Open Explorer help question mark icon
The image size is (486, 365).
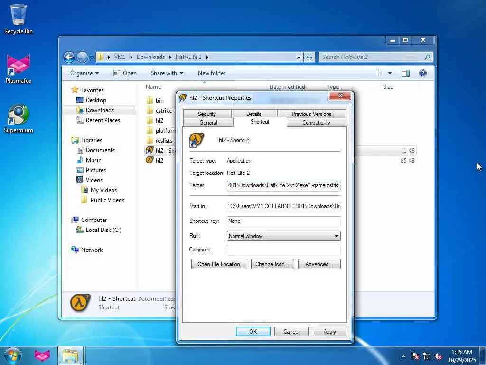423,73
